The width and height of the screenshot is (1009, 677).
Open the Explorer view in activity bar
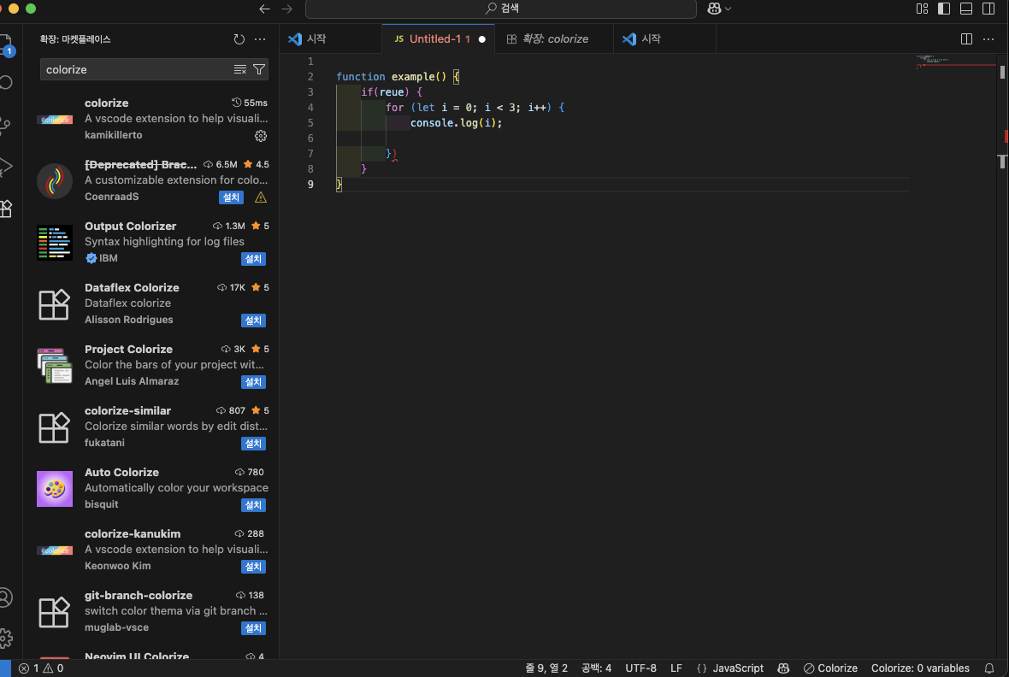[6, 43]
